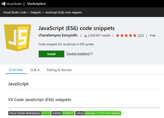
Task: Click VS Code JavaScript (ES6) snippets heading
Action: click(40, 100)
